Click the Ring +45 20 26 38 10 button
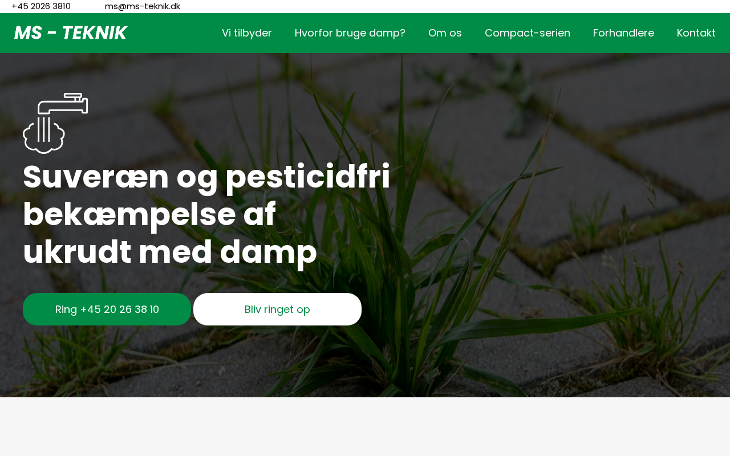 [107, 310]
